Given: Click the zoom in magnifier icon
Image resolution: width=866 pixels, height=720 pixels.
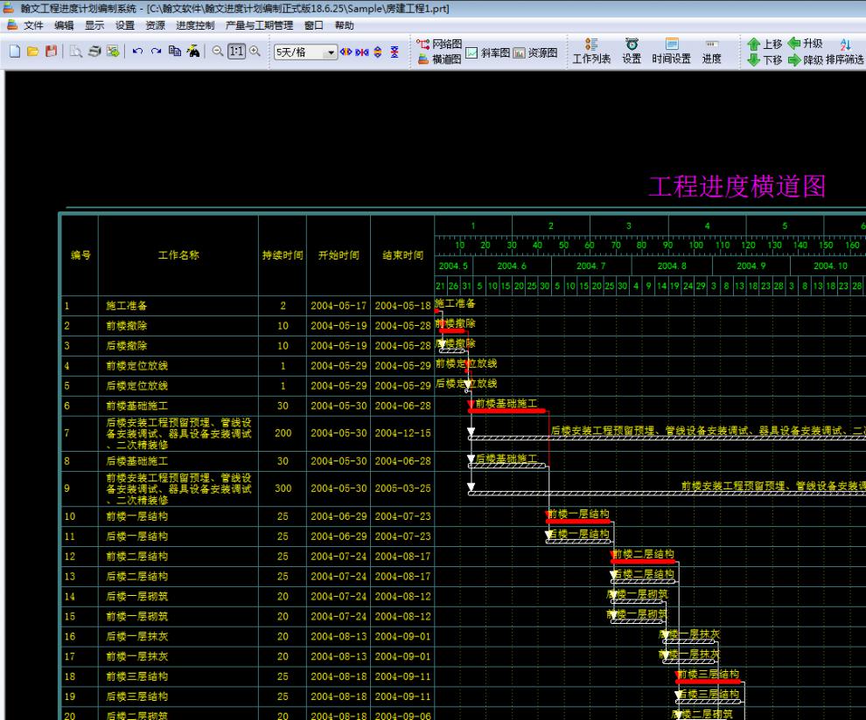Looking at the screenshot, I should pyautogui.click(x=254, y=52).
